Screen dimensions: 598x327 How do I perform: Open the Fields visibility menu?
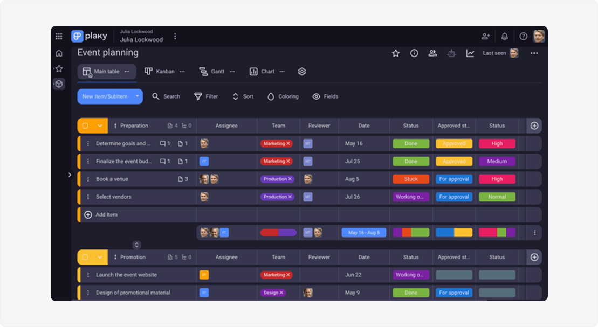click(x=325, y=96)
